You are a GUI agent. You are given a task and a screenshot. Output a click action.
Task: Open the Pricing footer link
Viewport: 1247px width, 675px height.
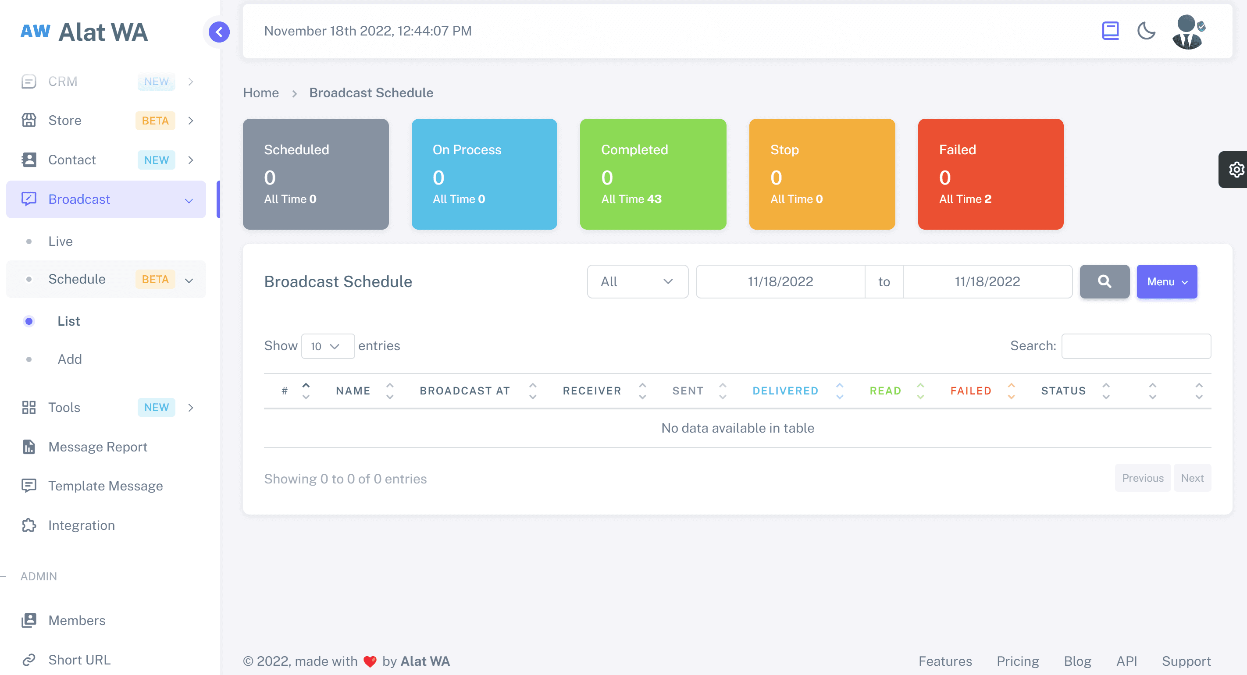click(1018, 661)
